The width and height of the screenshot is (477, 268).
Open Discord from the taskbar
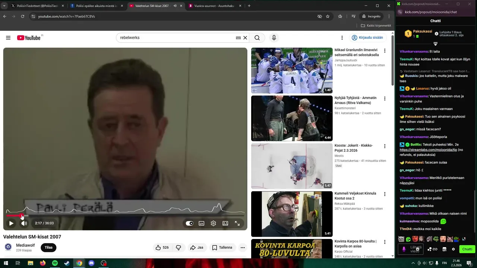click(x=92, y=263)
